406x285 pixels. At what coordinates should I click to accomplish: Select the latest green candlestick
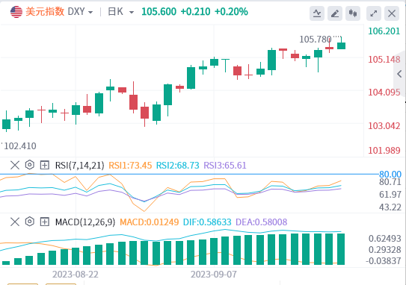[x=341, y=45]
